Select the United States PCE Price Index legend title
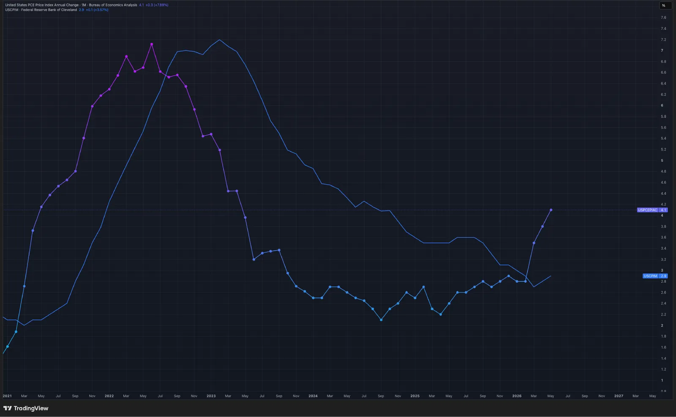Viewport: 676px width, 417px height. (42, 5)
